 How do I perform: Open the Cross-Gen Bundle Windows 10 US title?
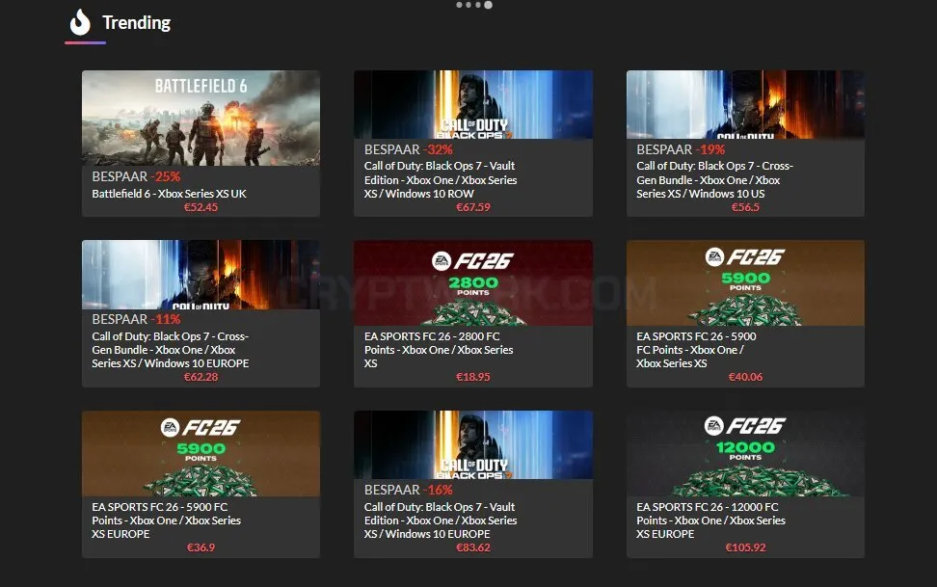714,179
